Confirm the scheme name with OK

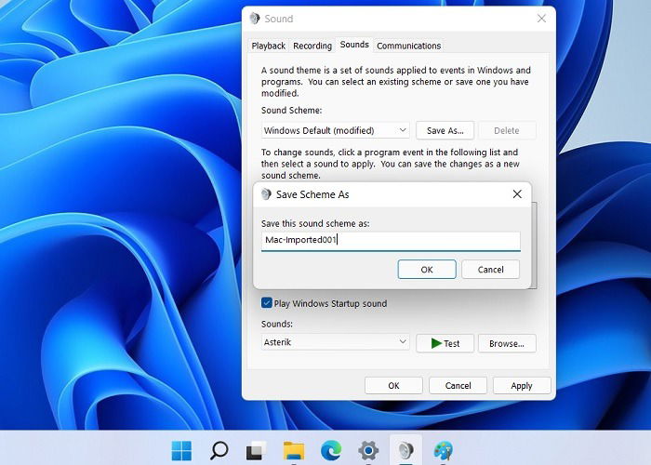coord(427,270)
